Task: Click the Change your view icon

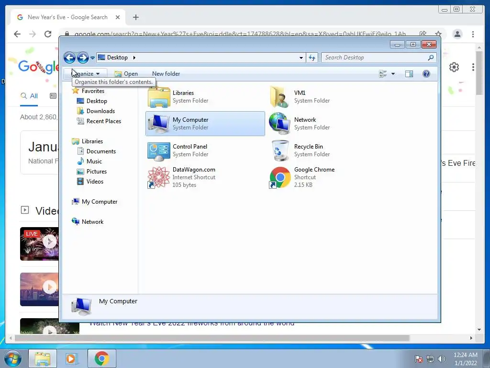Action: click(x=383, y=74)
